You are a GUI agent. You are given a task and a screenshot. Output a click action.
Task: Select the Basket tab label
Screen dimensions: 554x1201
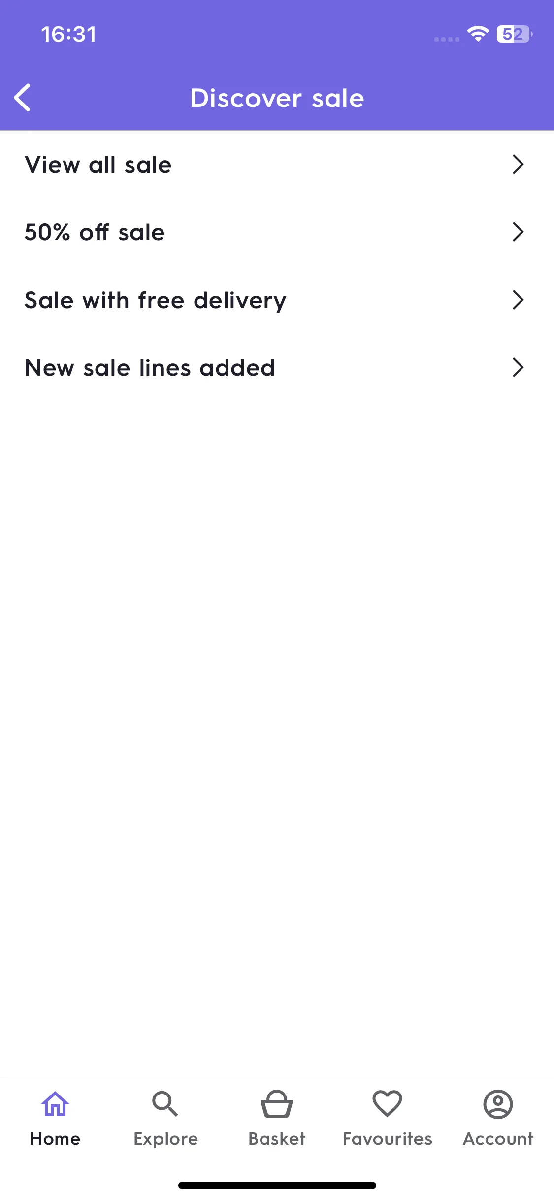277,1139
